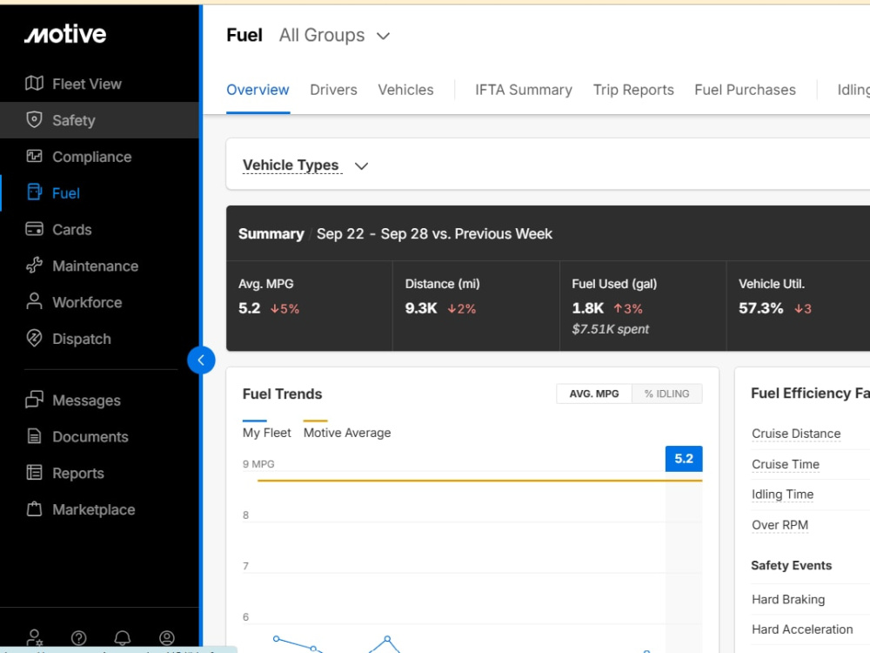Viewport: 870px width, 653px height.
Task: Open Marketplace in sidebar
Action: (99, 509)
